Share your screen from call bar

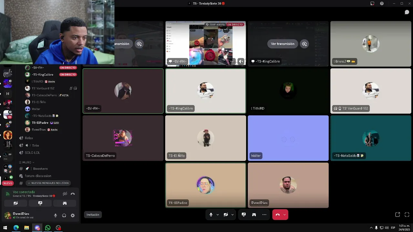pyautogui.click(x=244, y=215)
